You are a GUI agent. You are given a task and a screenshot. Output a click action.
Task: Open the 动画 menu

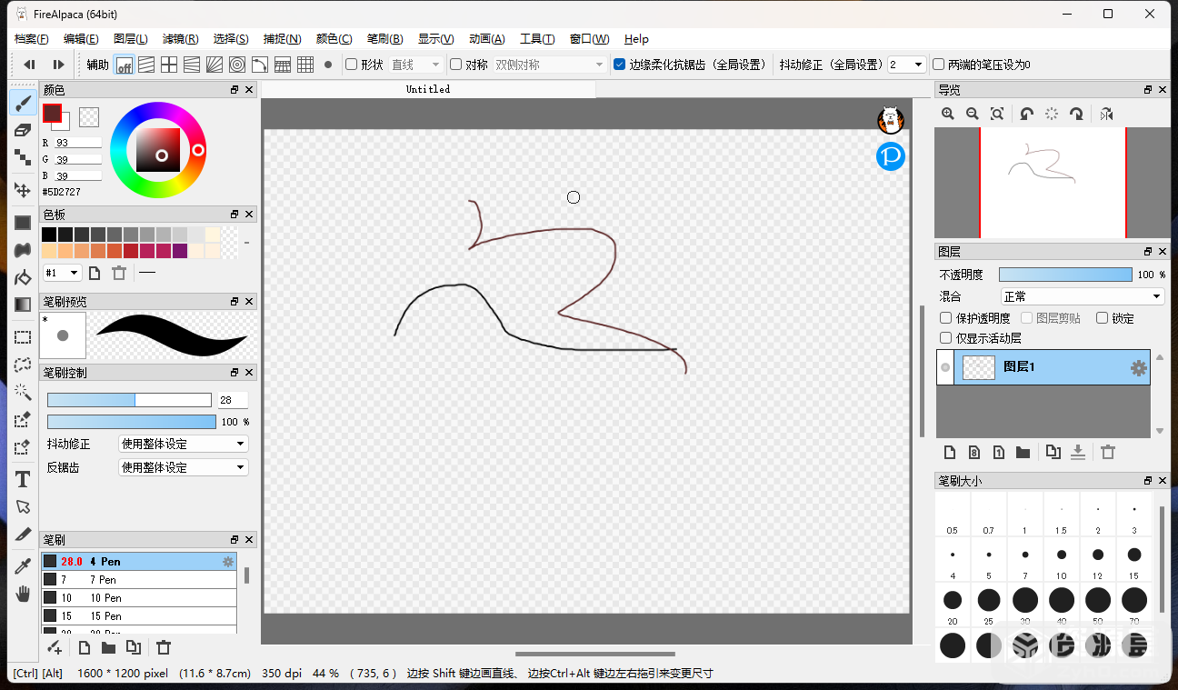(x=486, y=39)
